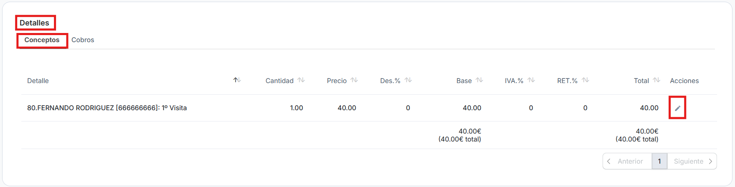Image resolution: width=735 pixels, height=187 pixels.
Task: Sort by IVA.% column arrow icon
Action: click(x=531, y=80)
